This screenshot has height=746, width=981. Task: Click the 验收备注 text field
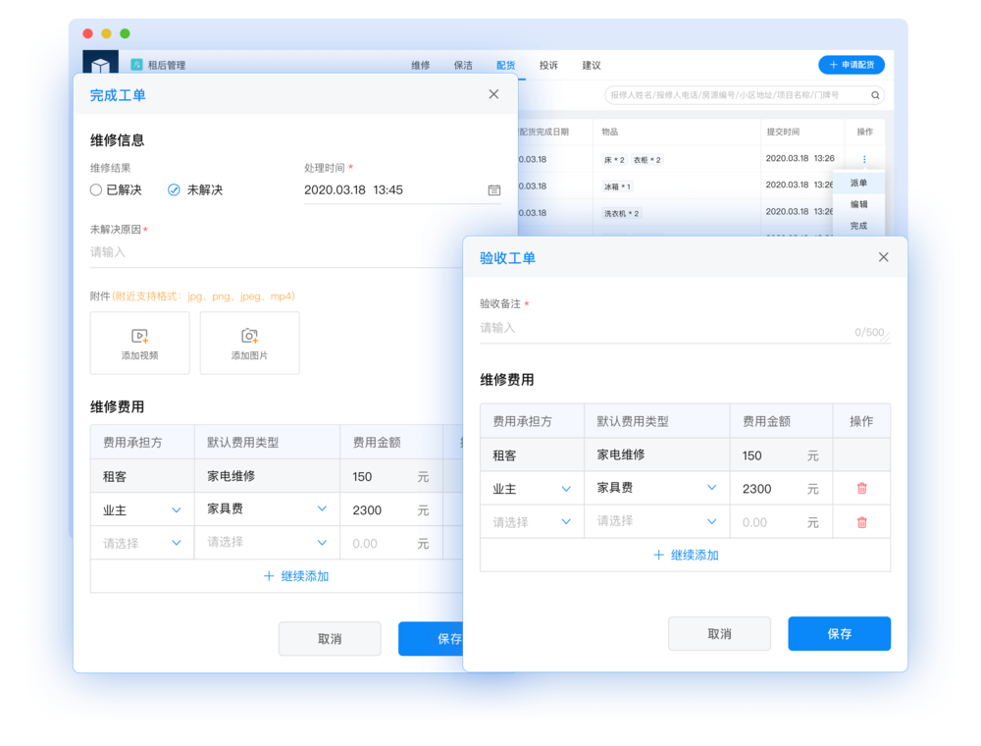coord(685,329)
